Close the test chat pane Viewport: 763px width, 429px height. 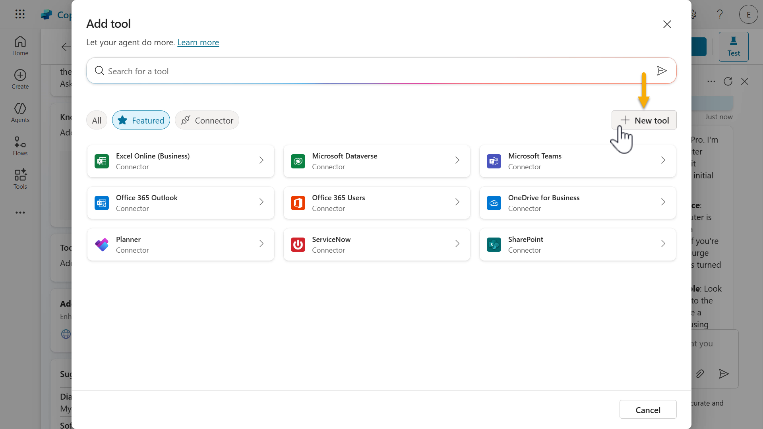pos(745,81)
